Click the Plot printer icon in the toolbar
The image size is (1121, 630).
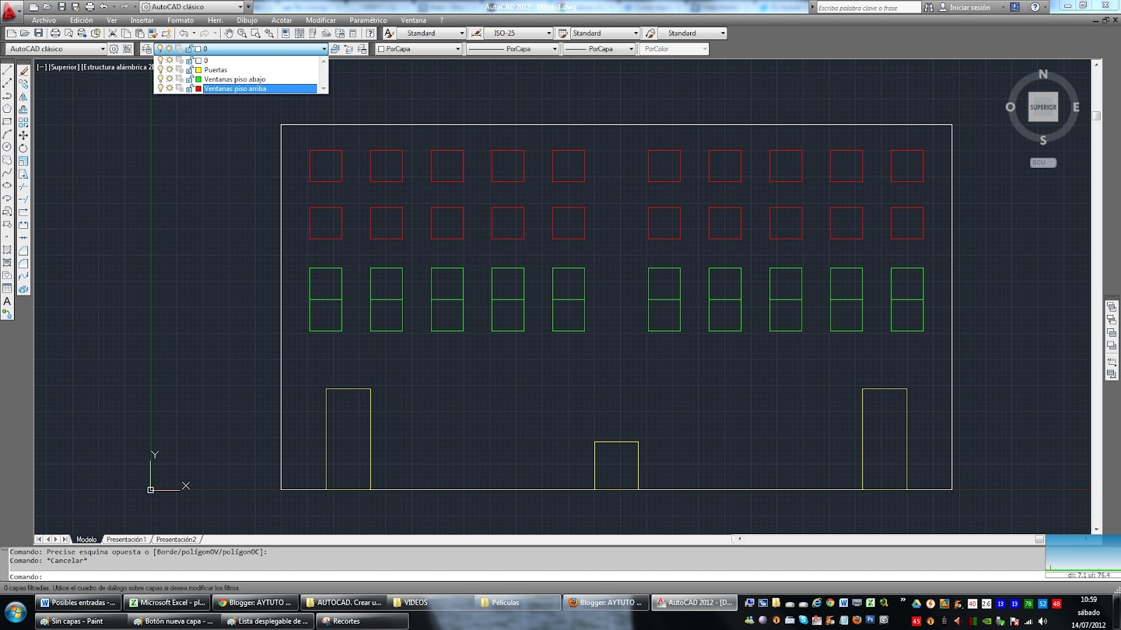pyautogui.click(x=55, y=33)
